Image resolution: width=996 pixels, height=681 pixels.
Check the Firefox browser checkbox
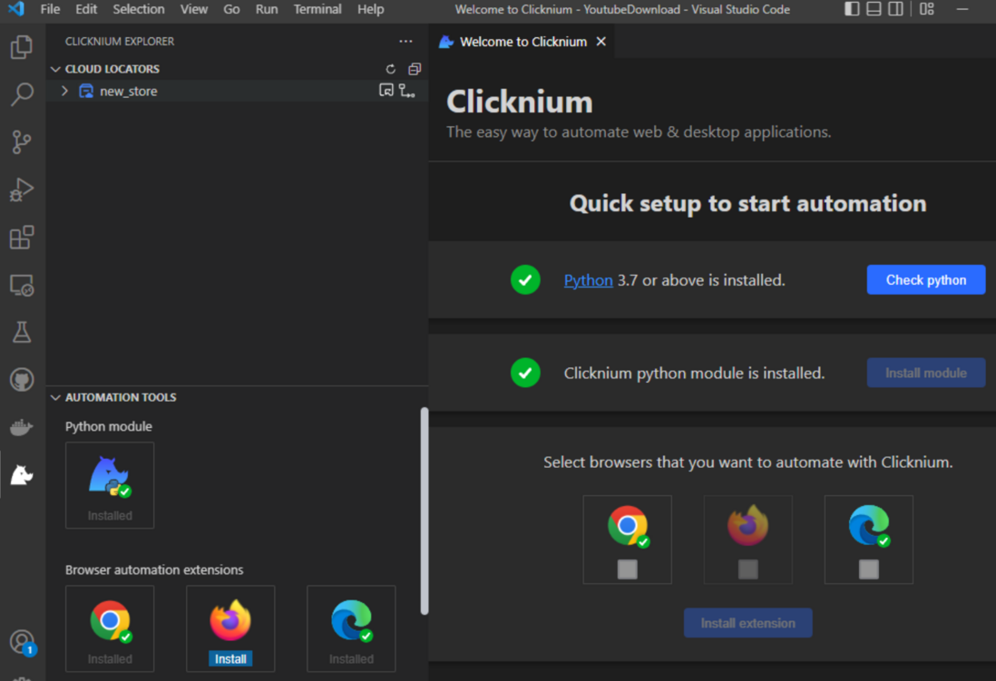pyautogui.click(x=748, y=569)
